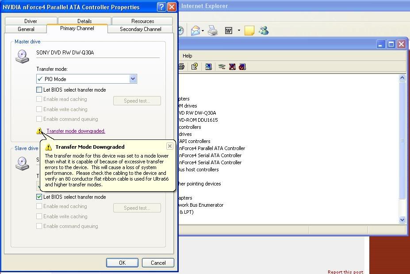Click Master drive disc icon
The height and width of the screenshot is (274, 410).
coord(22,57)
